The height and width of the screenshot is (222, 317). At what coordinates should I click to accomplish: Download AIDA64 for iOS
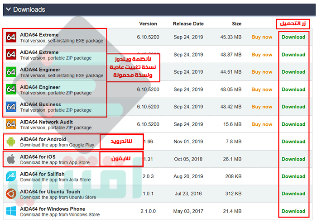click(293, 159)
